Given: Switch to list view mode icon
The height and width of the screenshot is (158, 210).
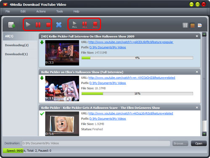Looking at the screenshot, I should [x=185, y=25].
